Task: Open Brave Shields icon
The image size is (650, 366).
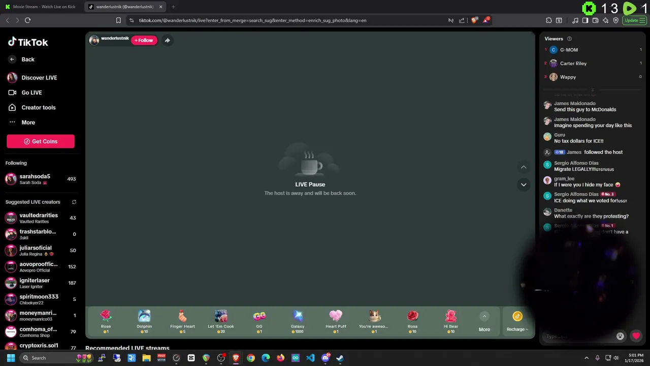Action: pos(474,20)
